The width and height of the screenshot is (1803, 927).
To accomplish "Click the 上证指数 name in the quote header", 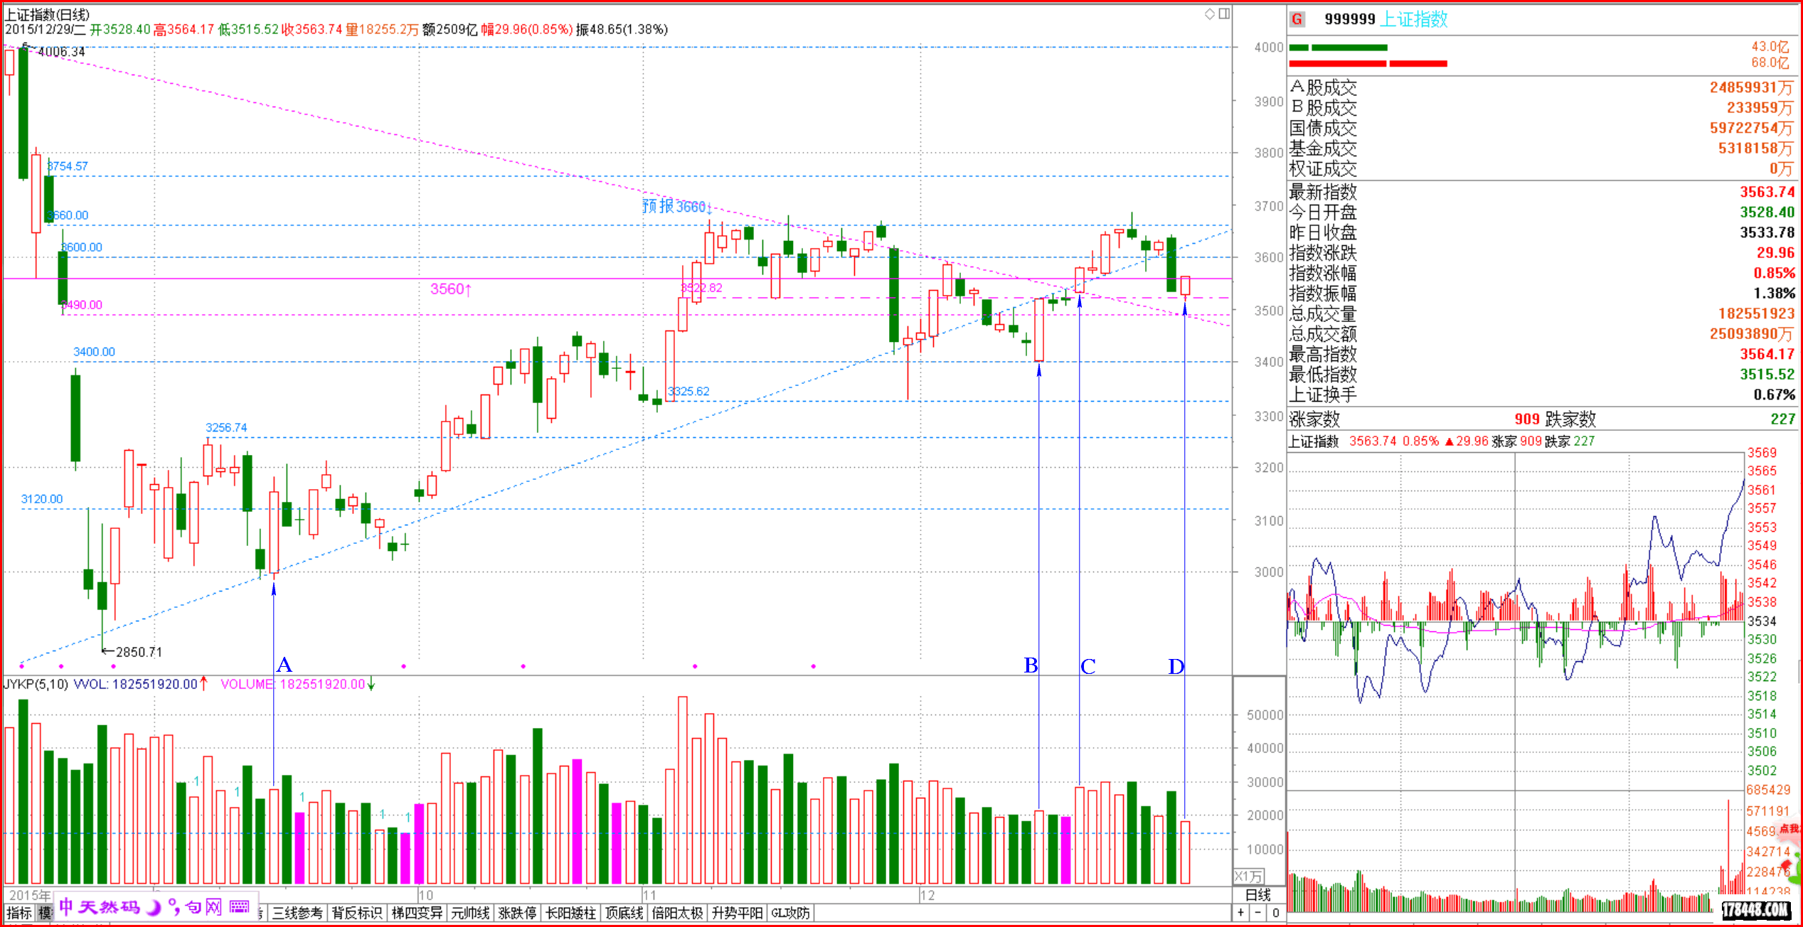I will pyautogui.click(x=1414, y=19).
